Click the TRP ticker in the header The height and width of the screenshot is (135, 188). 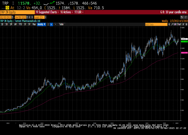[5, 3]
